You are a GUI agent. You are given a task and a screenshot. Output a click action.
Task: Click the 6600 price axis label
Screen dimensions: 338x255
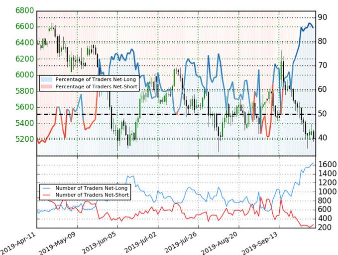[24, 26]
